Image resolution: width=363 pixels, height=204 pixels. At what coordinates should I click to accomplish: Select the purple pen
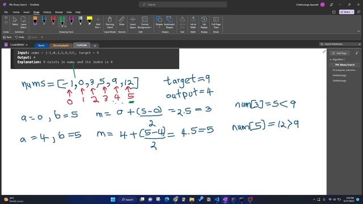tap(71, 20)
